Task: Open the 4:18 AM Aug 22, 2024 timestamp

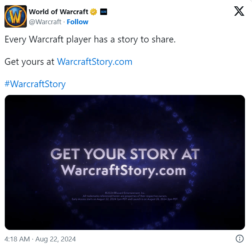Action: (40, 239)
